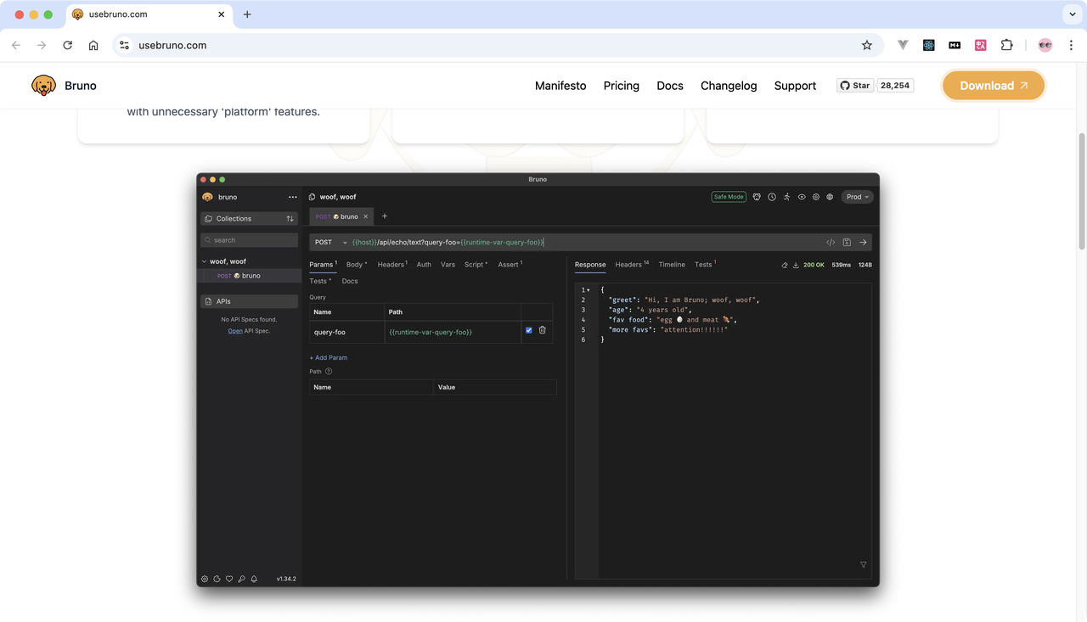
Task: Open the Script tab
Action: (476, 265)
